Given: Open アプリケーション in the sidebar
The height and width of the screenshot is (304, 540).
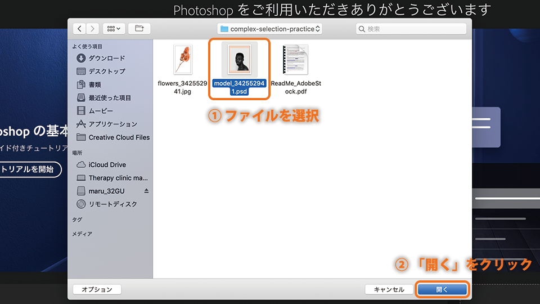Looking at the screenshot, I should 113,124.
